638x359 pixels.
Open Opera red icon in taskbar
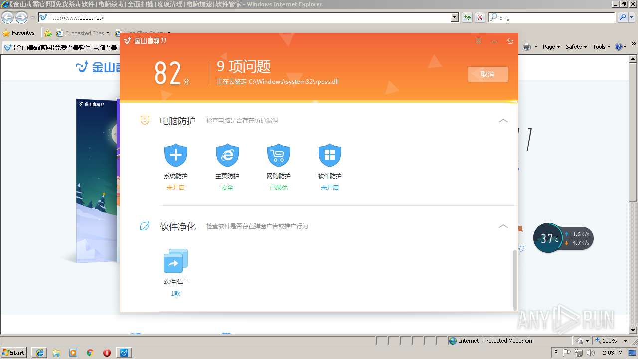pyautogui.click(x=107, y=353)
